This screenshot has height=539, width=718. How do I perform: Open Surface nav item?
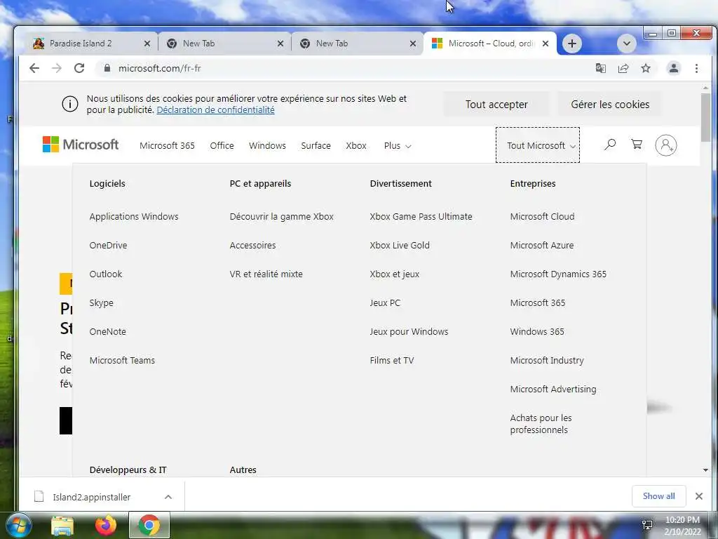316,146
